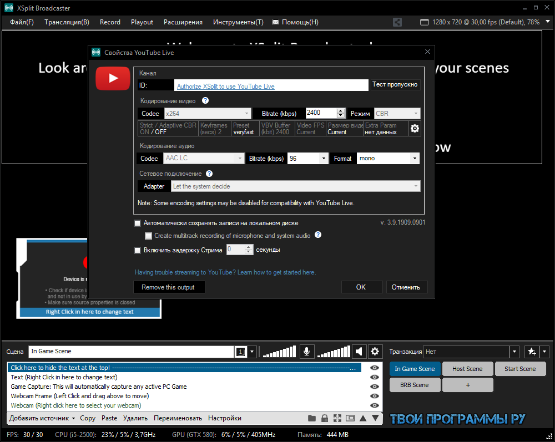This screenshot has height=442, width=555.
Task: Mute the microphone in the bottom bar
Action: pos(306,352)
